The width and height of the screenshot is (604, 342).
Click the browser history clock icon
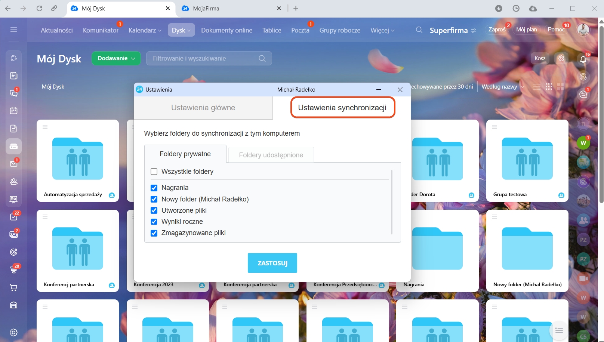(x=516, y=8)
